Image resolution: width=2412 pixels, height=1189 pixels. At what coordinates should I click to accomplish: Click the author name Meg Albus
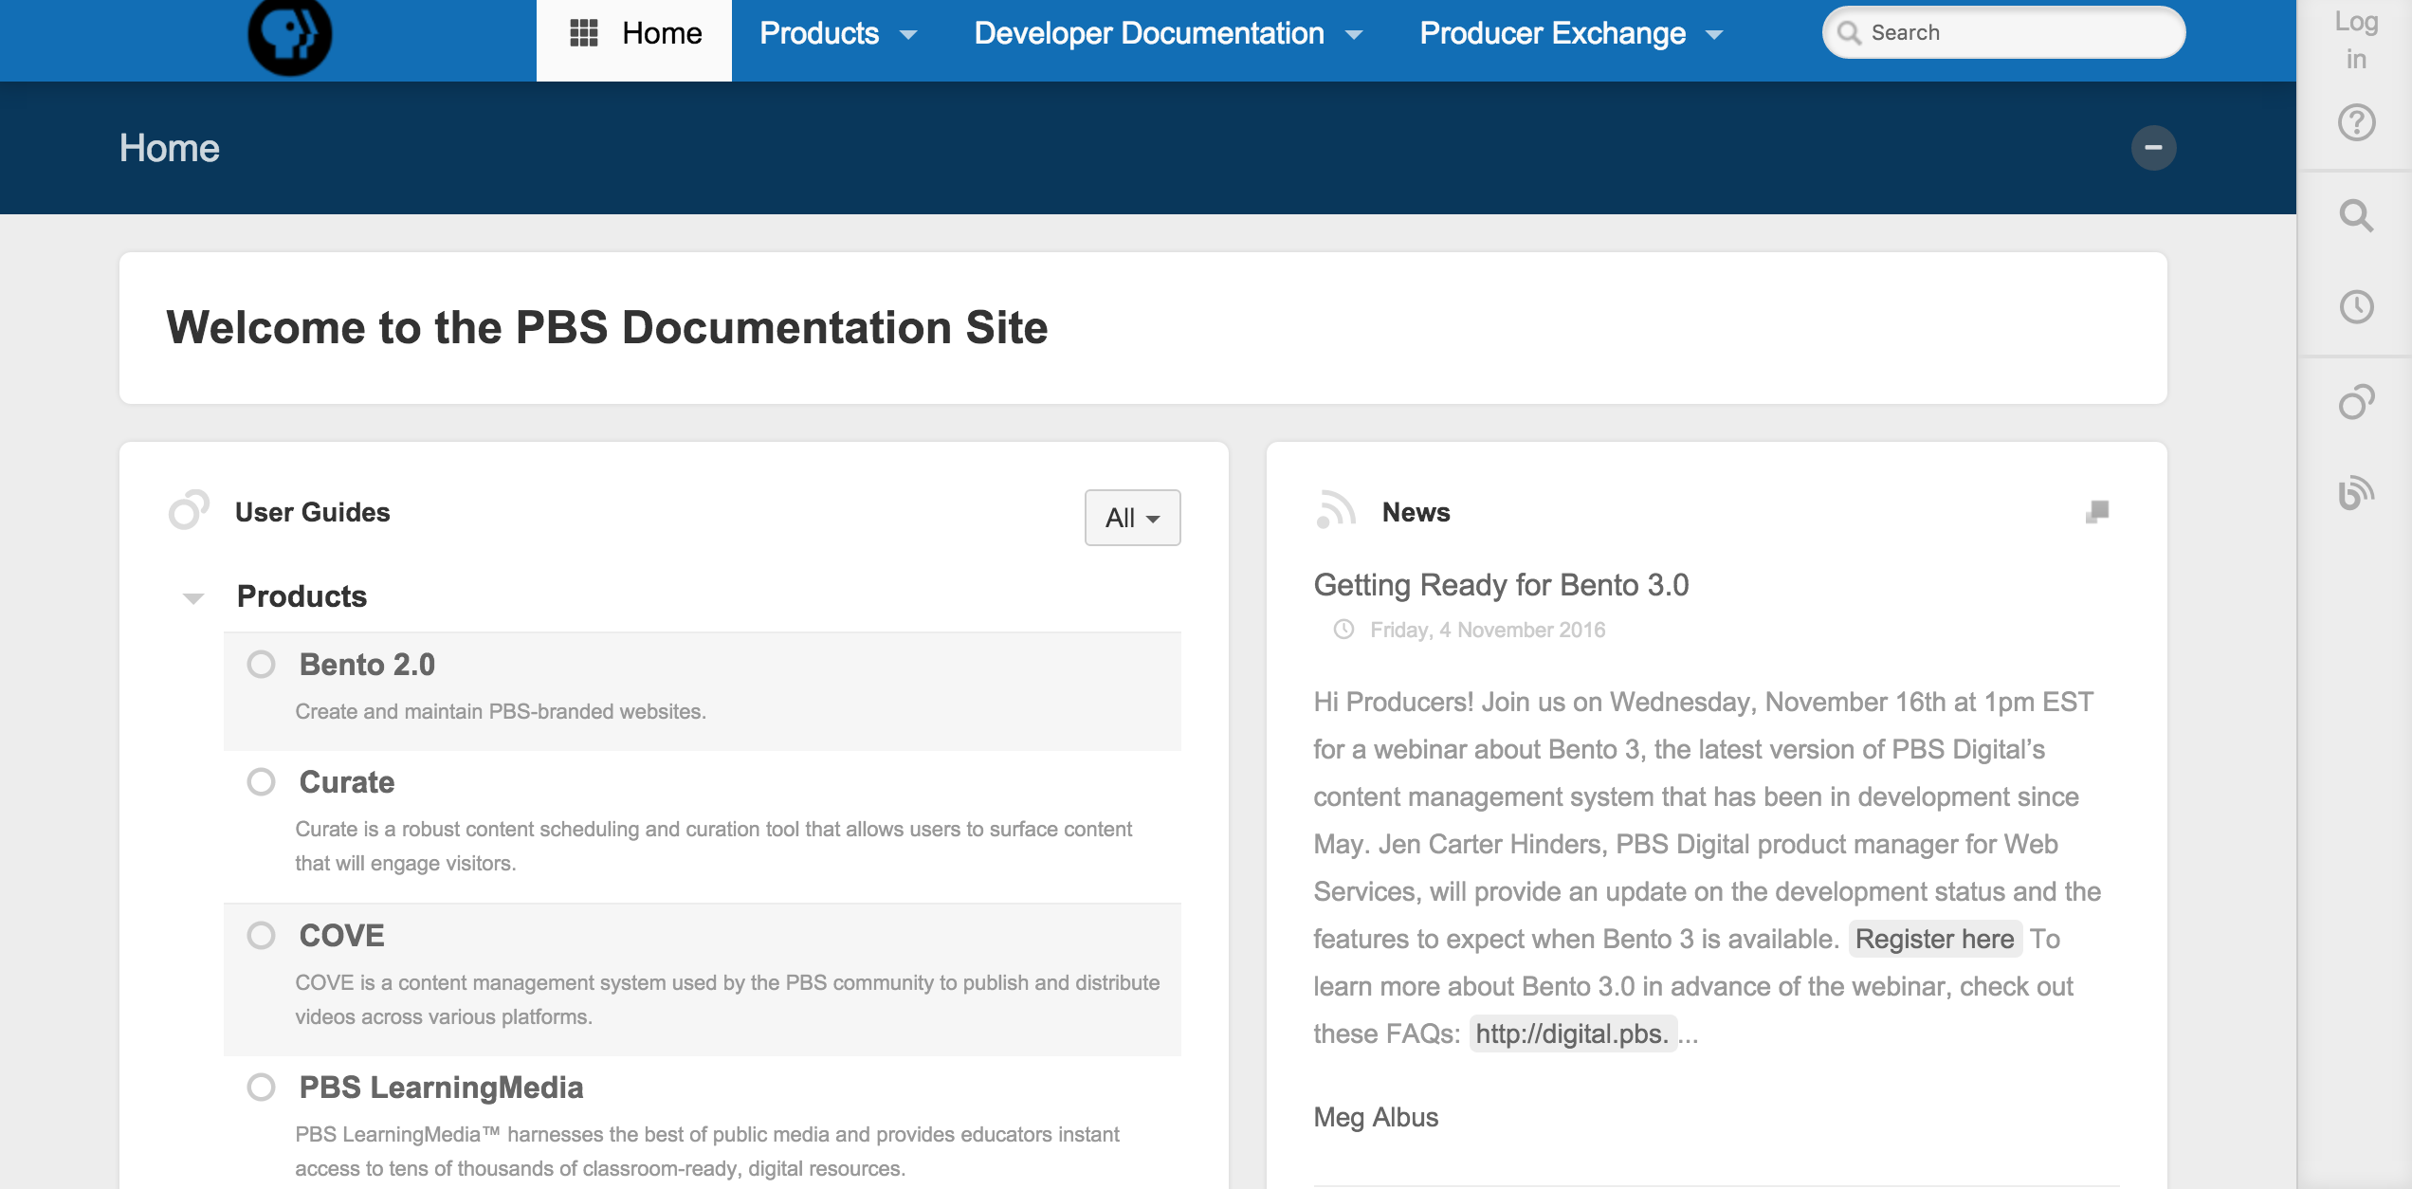click(x=1376, y=1117)
